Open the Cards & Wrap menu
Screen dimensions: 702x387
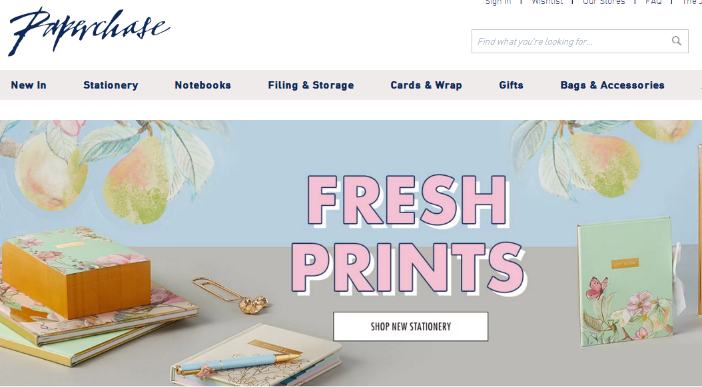(426, 85)
